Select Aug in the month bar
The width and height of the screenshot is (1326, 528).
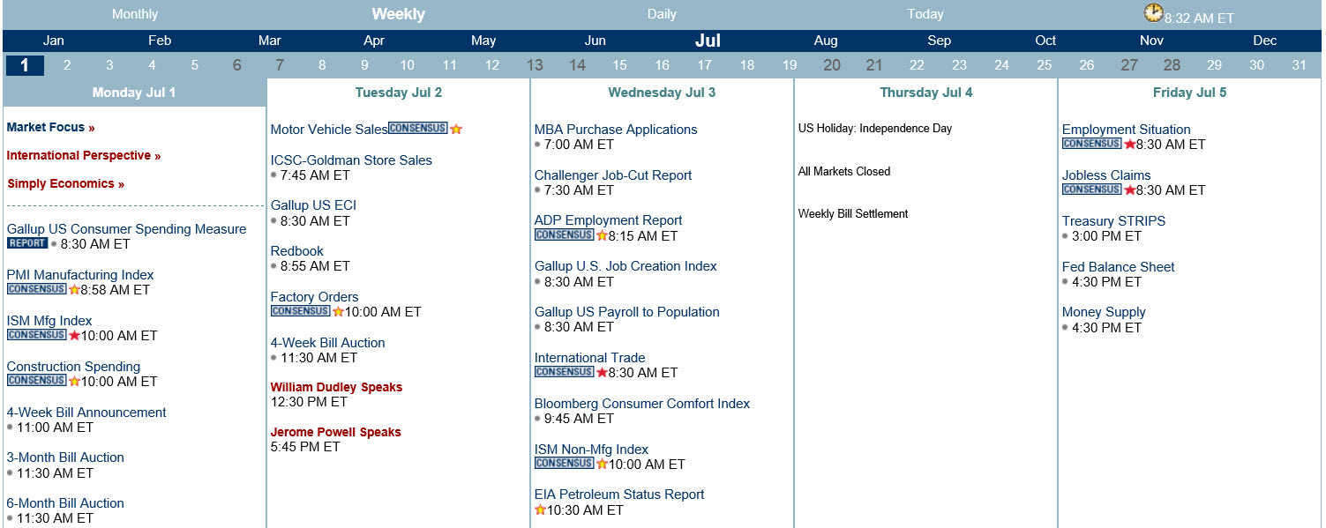[x=826, y=41]
